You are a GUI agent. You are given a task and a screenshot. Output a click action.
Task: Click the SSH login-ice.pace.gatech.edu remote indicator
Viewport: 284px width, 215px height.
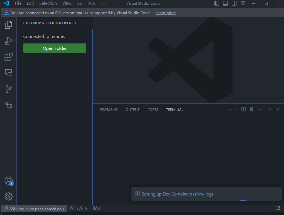click(34, 209)
